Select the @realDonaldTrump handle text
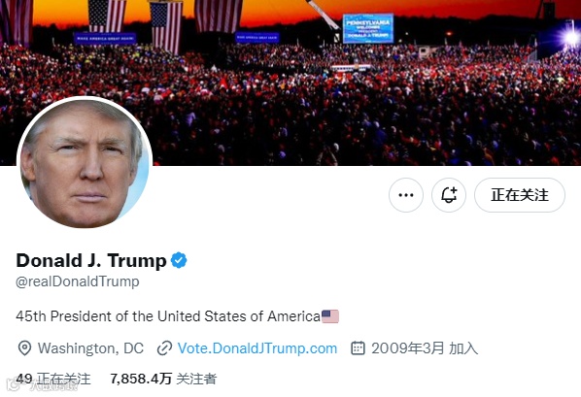Viewport: 581px width, 397px height. pos(78,281)
